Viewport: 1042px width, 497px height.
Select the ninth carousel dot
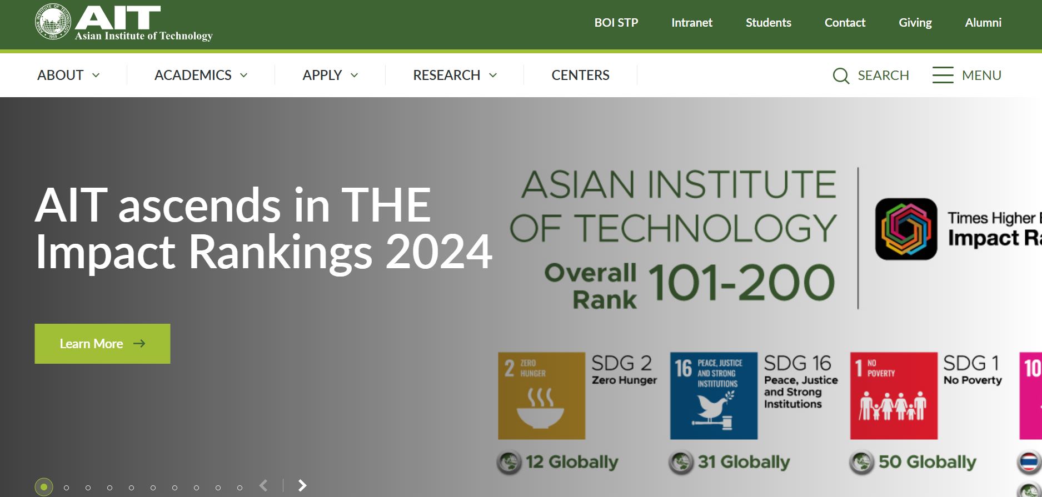tap(218, 488)
